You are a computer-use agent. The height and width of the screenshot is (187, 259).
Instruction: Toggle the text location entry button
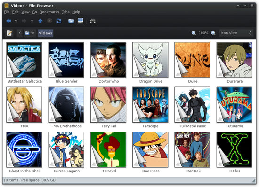click(x=9, y=33)
